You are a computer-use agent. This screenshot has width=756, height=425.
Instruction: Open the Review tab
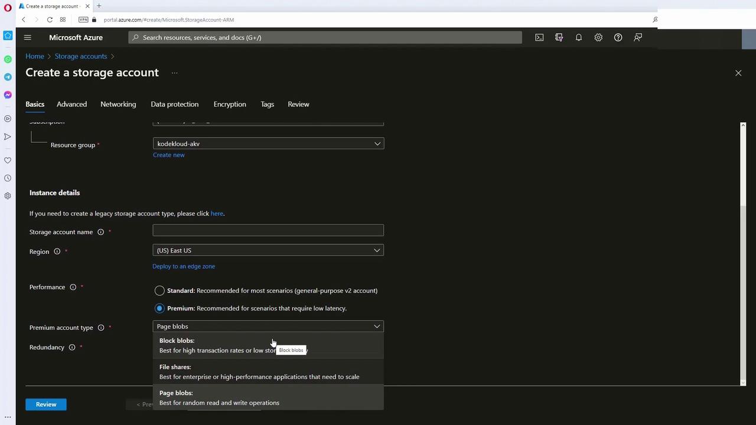click(298, 104)
